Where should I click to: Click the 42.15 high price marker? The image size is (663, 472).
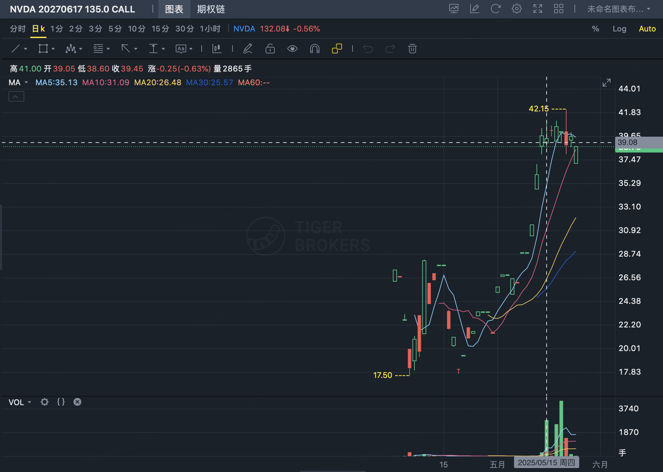[x=539, y=108]
